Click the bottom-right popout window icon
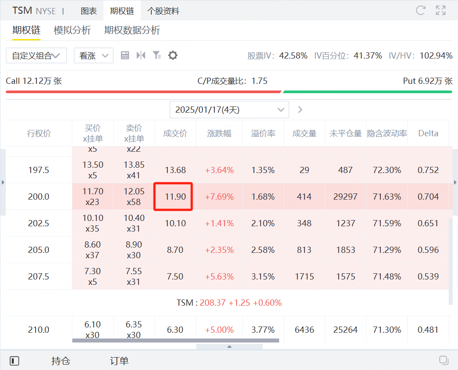This screenshot has height=370, width=458. click(x=444, y=360)
